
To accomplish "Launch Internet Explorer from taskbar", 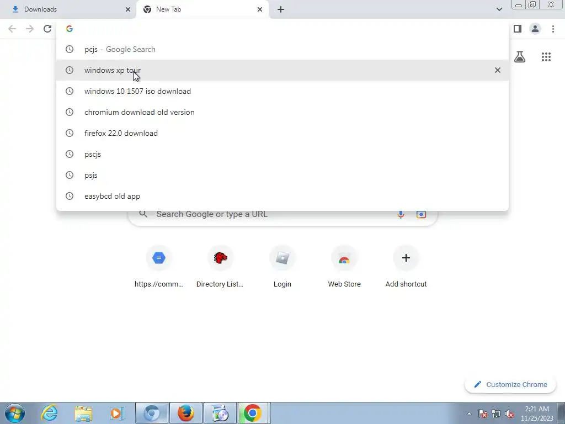I will tap(49, 413).
